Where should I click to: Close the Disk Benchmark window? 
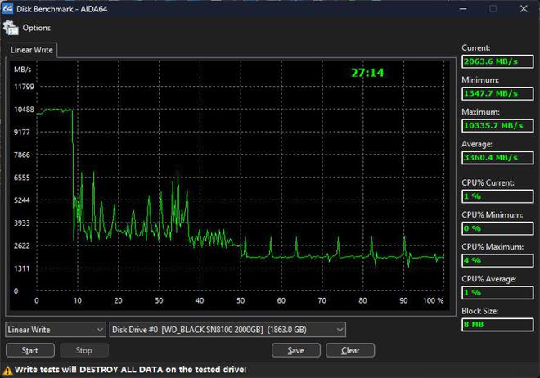(x=524, y=9)
